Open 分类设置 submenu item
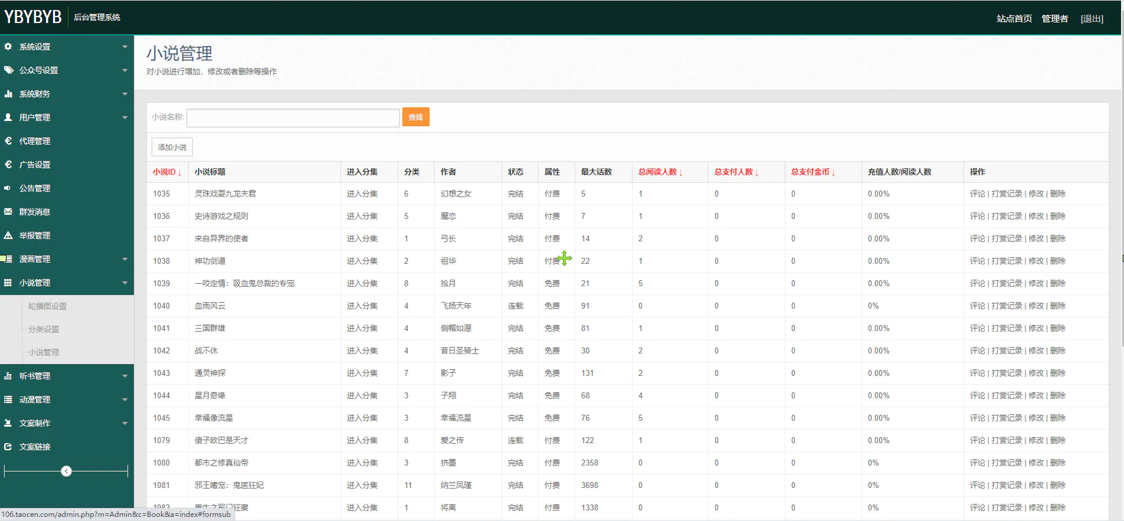 click(x=44, y=329)
